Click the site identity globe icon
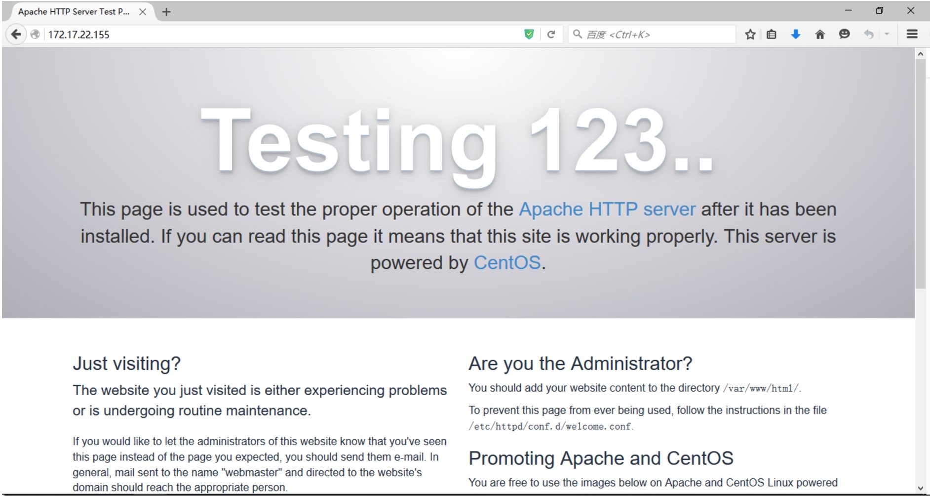 [35, 34]
